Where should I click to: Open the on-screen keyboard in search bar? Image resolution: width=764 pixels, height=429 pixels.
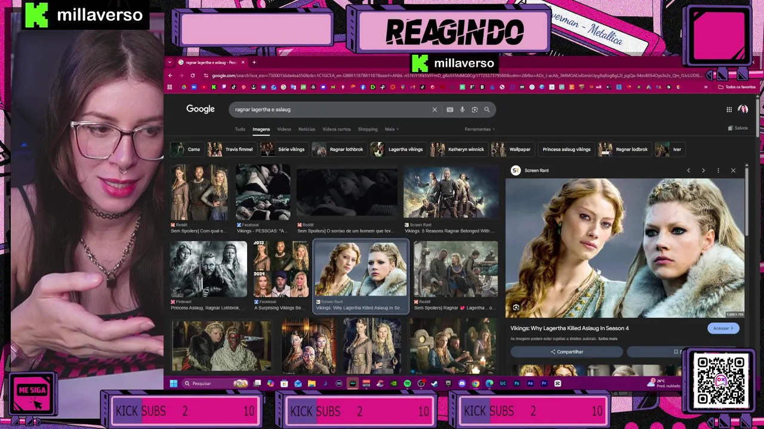pyautogui.click(x=450, y=110)
